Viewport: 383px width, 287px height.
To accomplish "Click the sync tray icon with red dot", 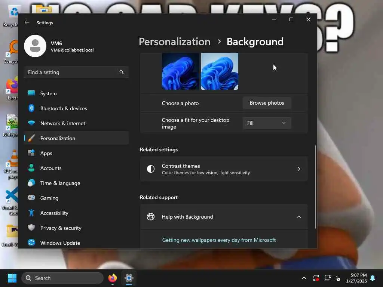I will [x=316, y=278].
